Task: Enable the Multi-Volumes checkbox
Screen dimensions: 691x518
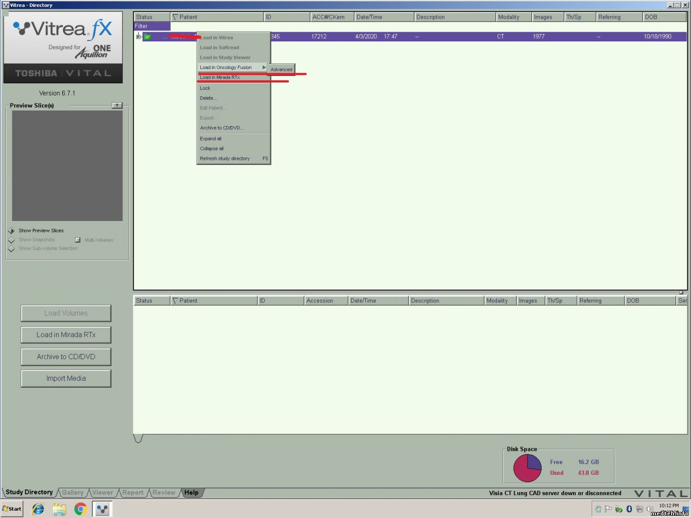Action: click(78, 240)
